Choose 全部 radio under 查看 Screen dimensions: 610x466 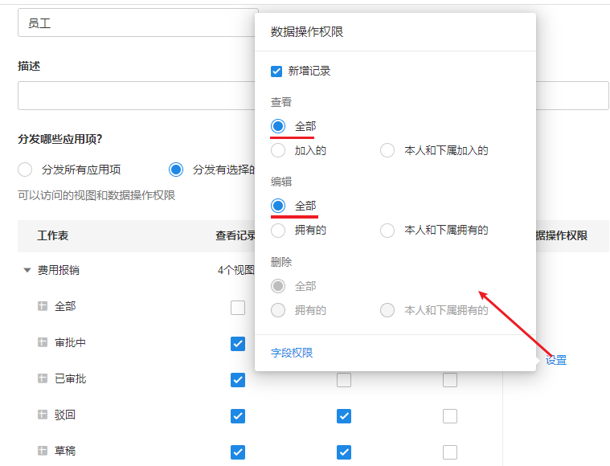[x=278, y=126]
